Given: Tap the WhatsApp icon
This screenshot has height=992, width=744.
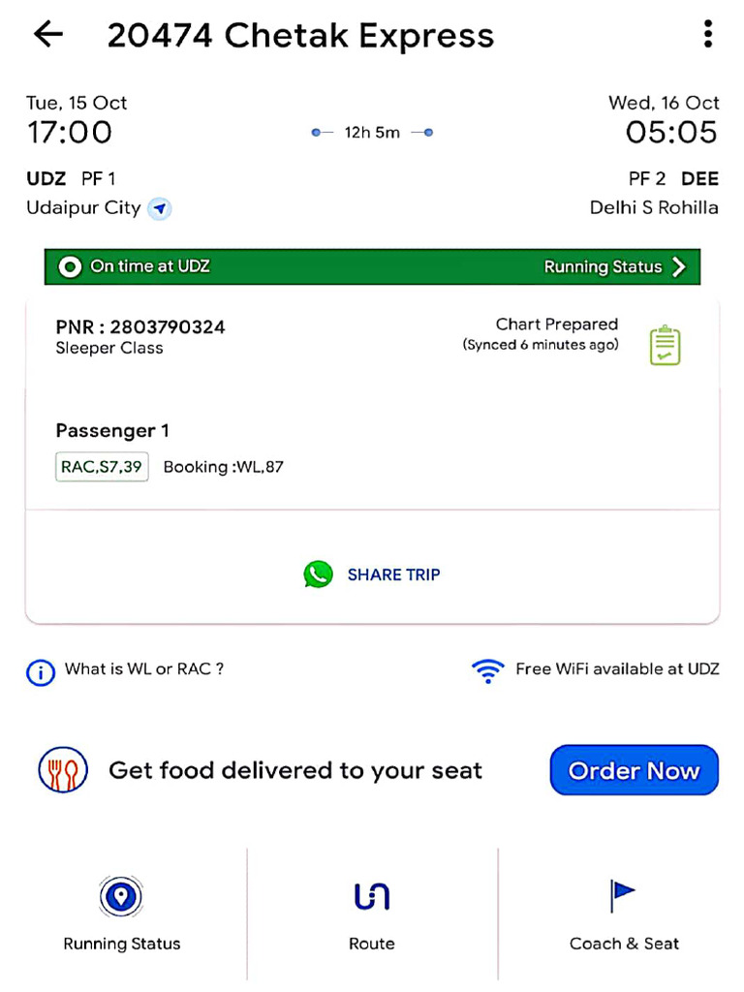Looking at the screenshot, I should click(318, 574).
